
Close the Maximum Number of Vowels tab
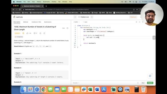point(42,6)
